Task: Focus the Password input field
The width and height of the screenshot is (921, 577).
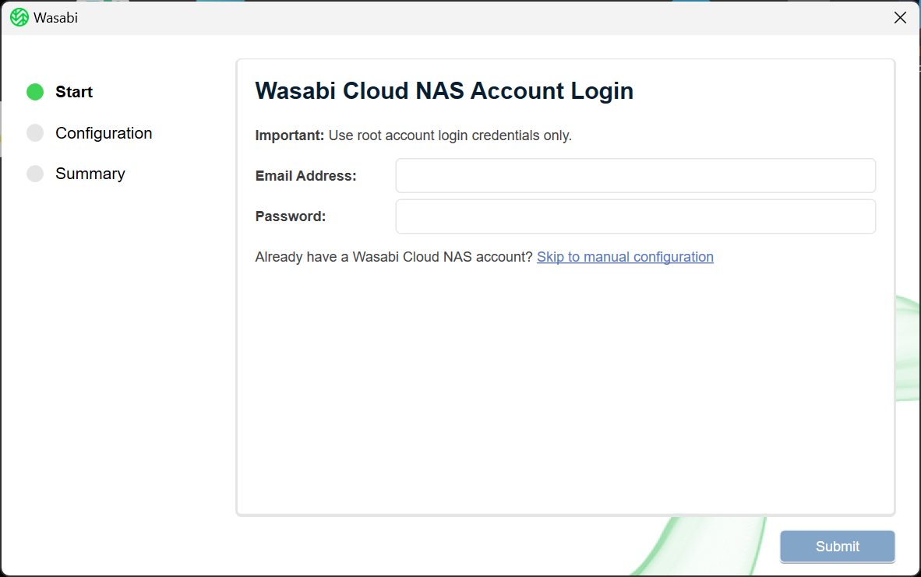Action: (x=635, y=216)
